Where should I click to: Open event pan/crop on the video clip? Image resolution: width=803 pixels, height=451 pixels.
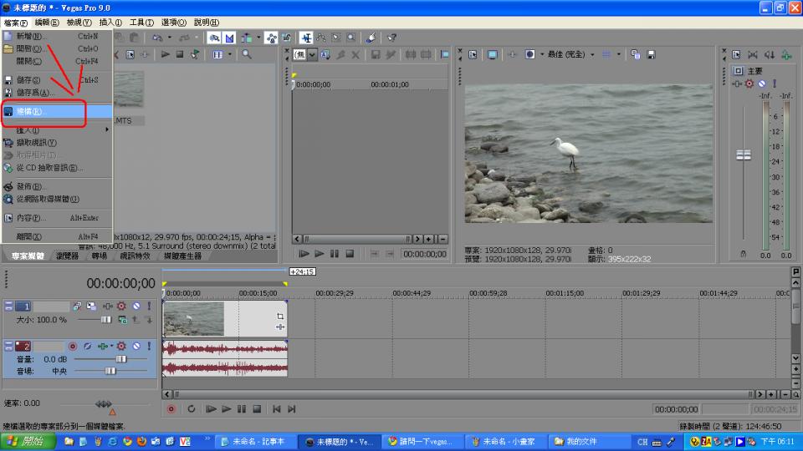click(x=279, y=317)
